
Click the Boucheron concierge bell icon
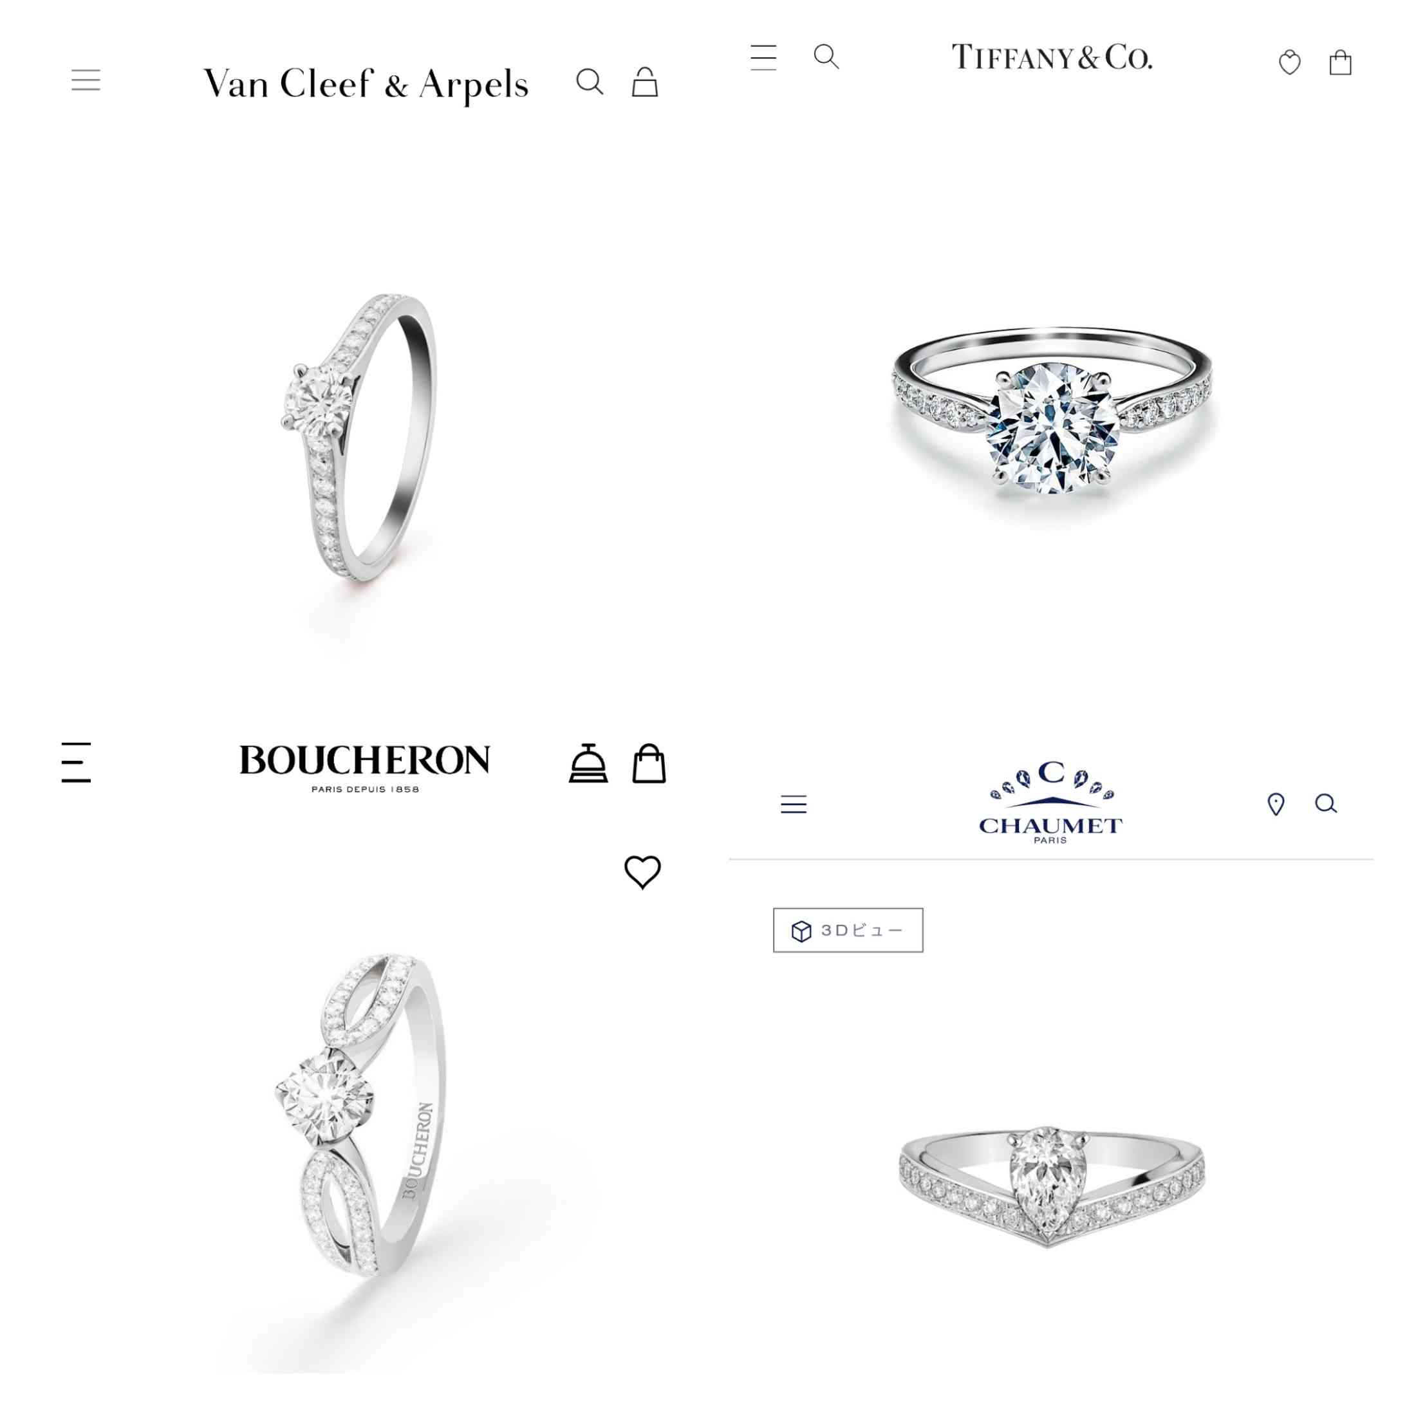pyautogui.click(x=588, y=763)
